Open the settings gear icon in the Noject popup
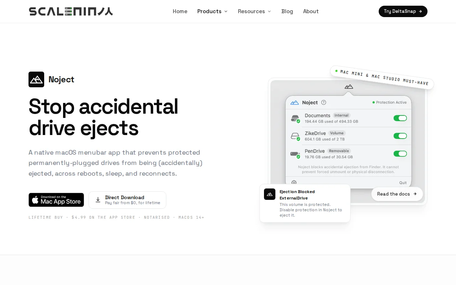This screenshot has width=456, height=285. [294, 182]
